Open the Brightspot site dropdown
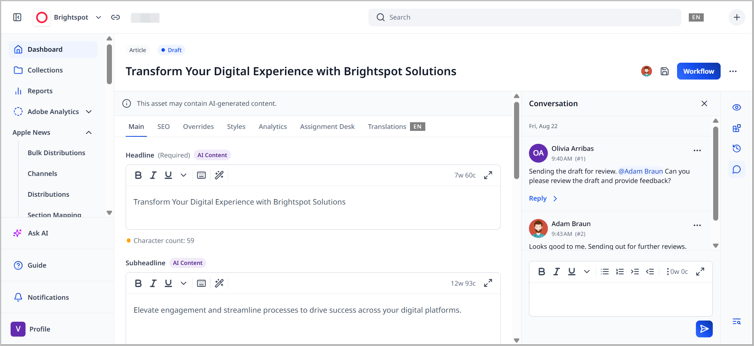This screenshot has height=346, width=754. click(99, 17)
